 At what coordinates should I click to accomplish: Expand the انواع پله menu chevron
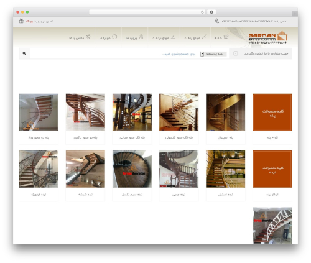point(185,38)
